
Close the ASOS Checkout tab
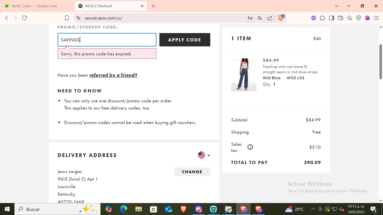pos(142,6)
